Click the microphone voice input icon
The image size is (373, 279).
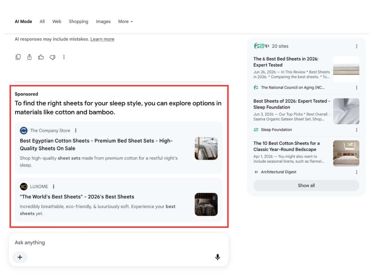click(217, 257)
